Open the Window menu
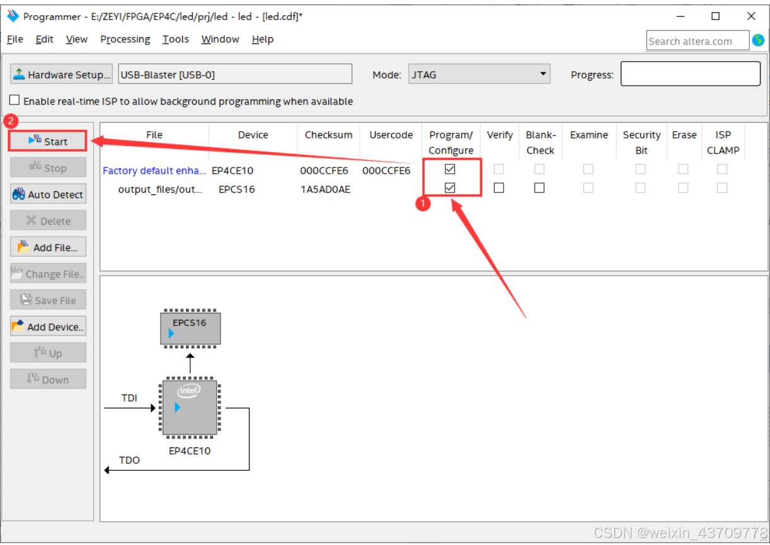This screenshot has height=545, width=770. pyautogui.click(x=220, y=39)
